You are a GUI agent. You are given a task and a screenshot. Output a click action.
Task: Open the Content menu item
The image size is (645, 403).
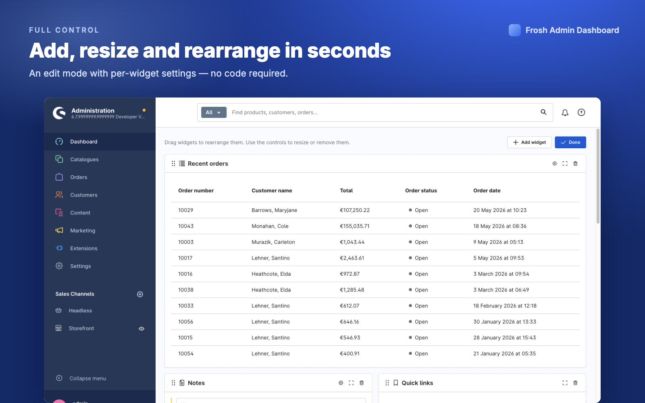pyautogui.click(x=100, y=212)
